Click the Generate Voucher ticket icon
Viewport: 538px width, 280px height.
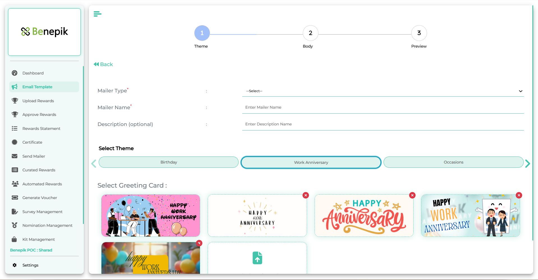click(15, 198)
